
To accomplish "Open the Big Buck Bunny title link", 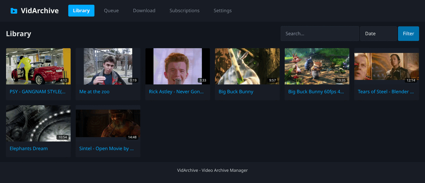I will (x=236, y=92).
